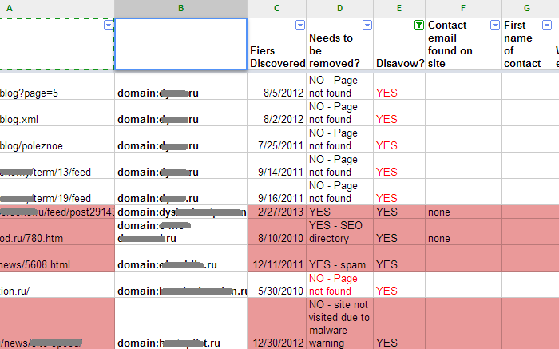Select column B header
This screenshot has width=559, height=349.
pyautogui.click(x=180, y=8)
